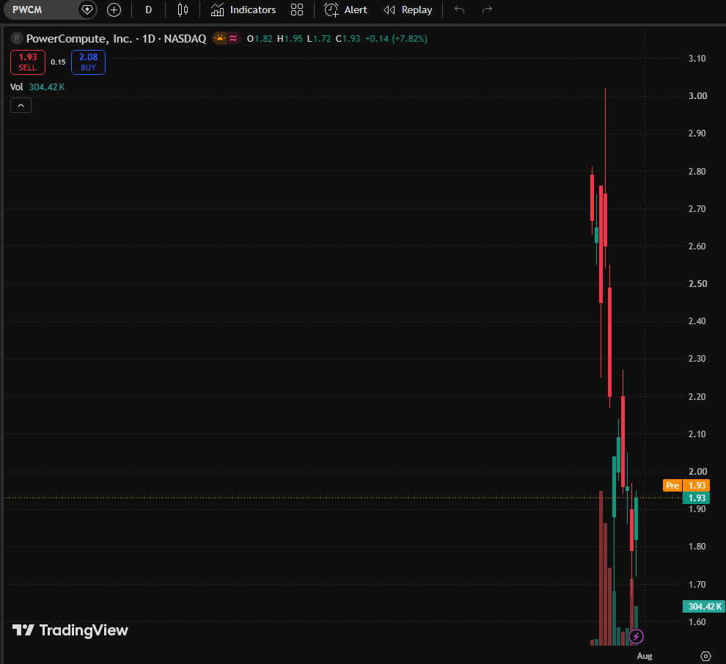Click the 1.93 SELL button

(28, 62)
